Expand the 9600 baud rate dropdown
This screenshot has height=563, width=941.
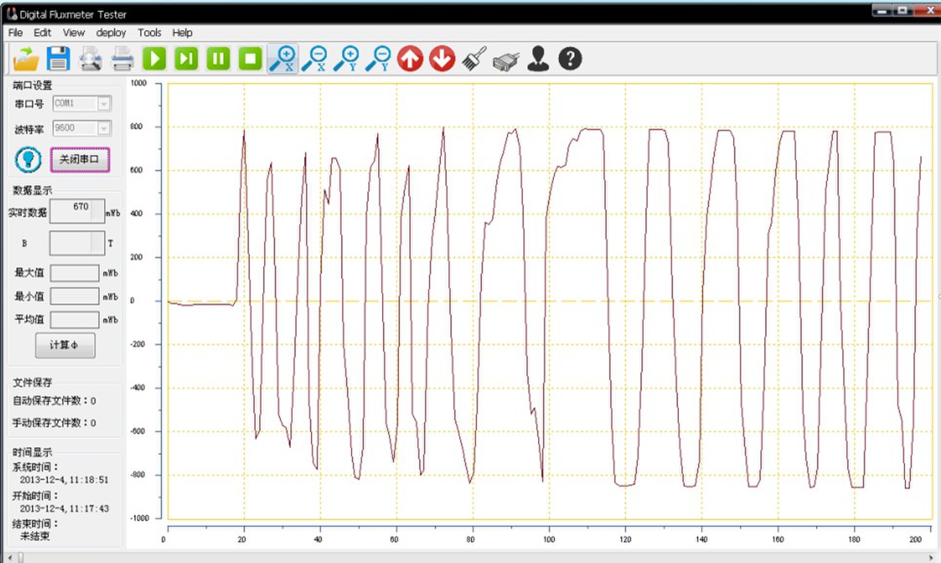pos(104,128)
